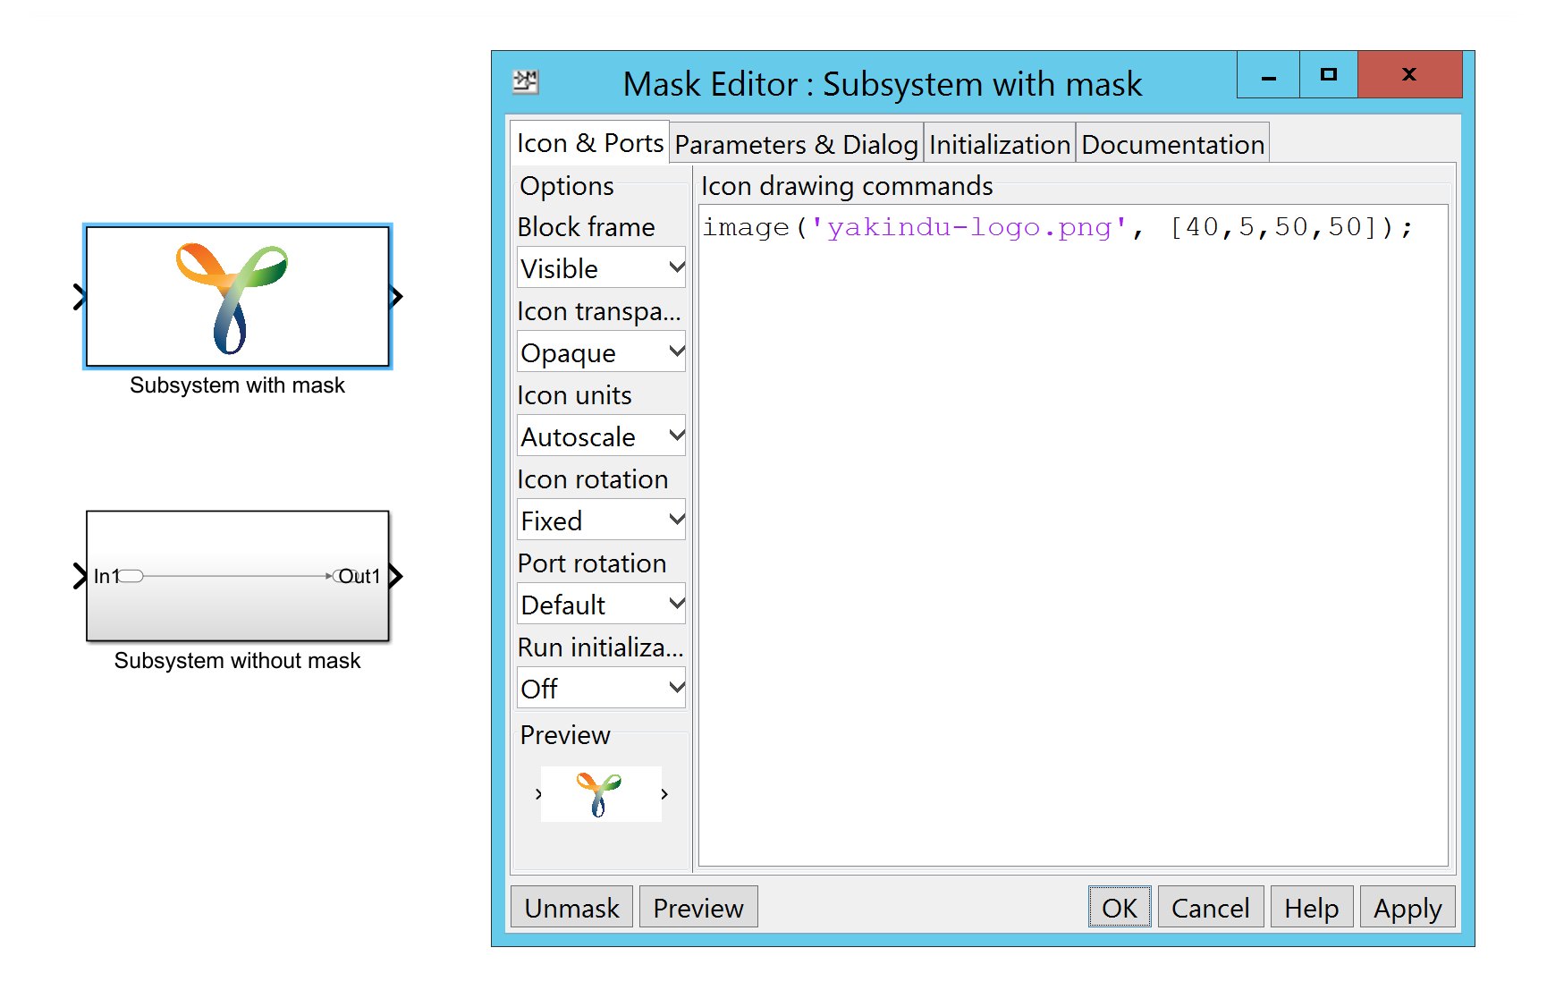Click the Preview button
The image size is (1547, 1007).
click(x=698, y=907)
